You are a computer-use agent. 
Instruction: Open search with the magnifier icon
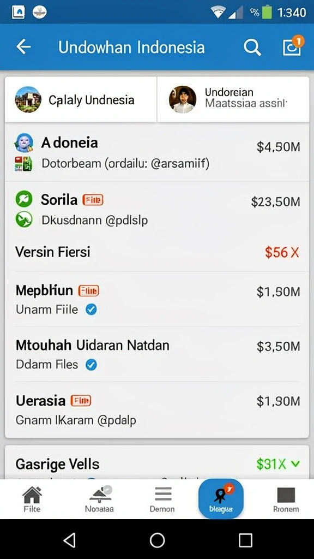click(x=252, y=47)
